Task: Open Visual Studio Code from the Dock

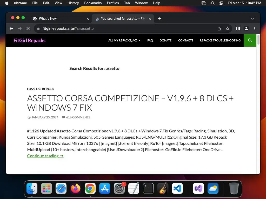Action: click(x=177, y=188)
